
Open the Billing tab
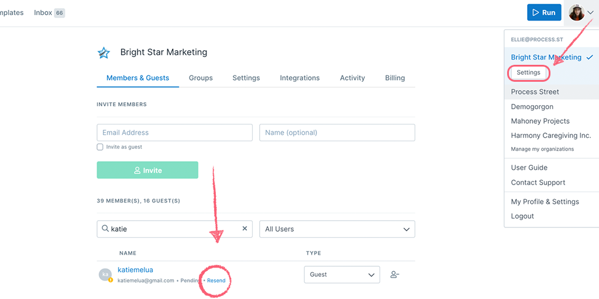coord(395,78)
